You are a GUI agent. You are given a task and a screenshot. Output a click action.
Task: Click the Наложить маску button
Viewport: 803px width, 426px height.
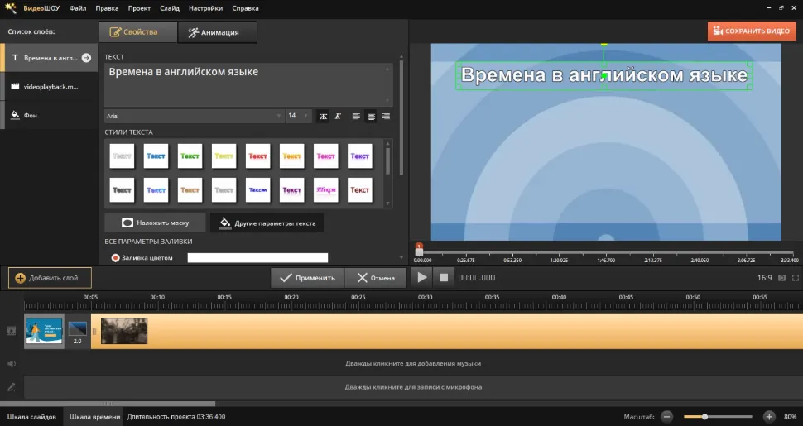tap(155, 223)
